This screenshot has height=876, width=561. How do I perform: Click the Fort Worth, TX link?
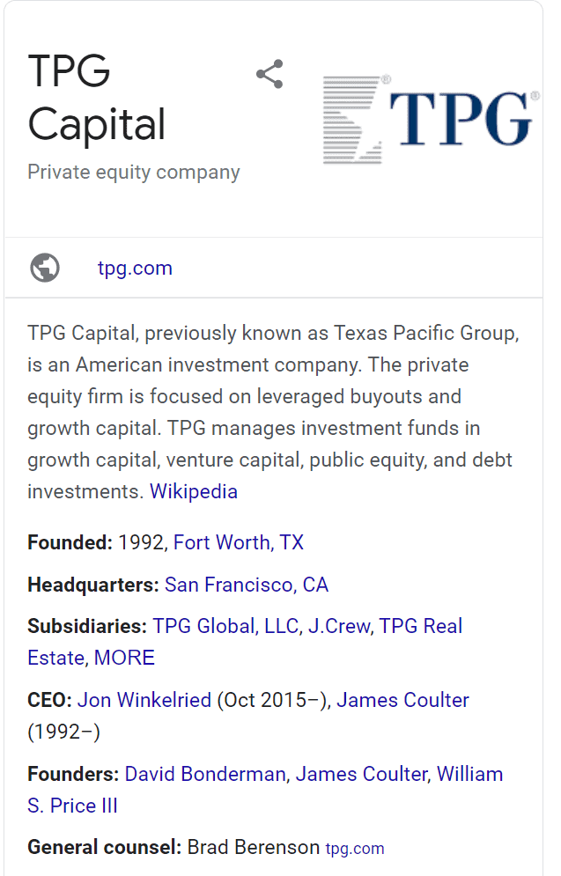coord(239,542)
